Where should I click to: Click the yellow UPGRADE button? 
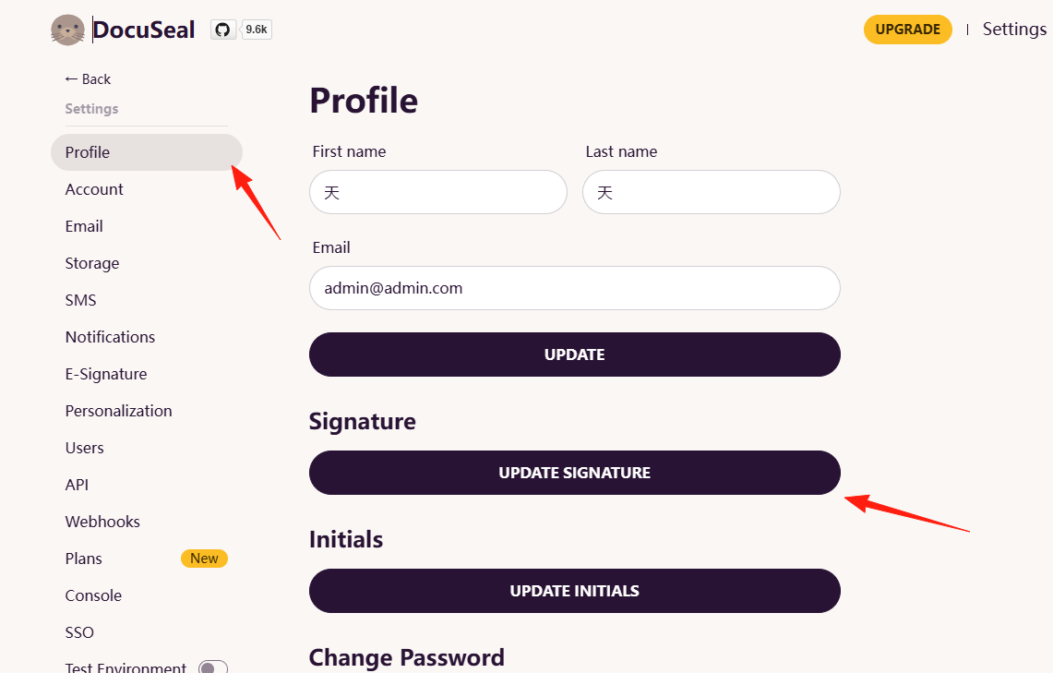point(908,30)
